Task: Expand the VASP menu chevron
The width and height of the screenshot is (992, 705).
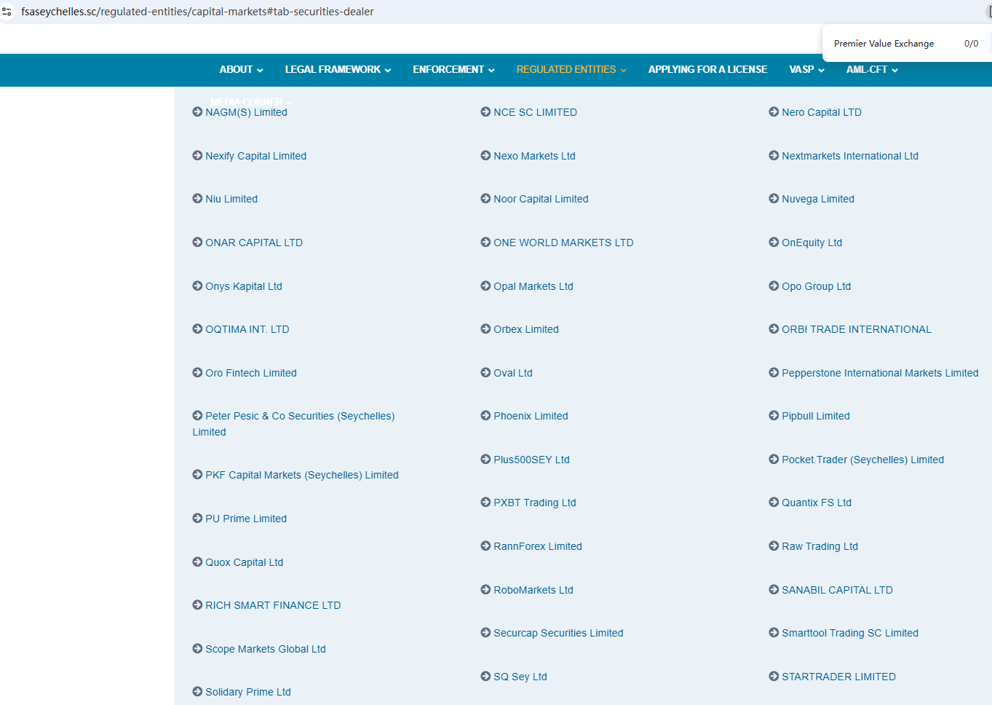Action: coord(821,71)
